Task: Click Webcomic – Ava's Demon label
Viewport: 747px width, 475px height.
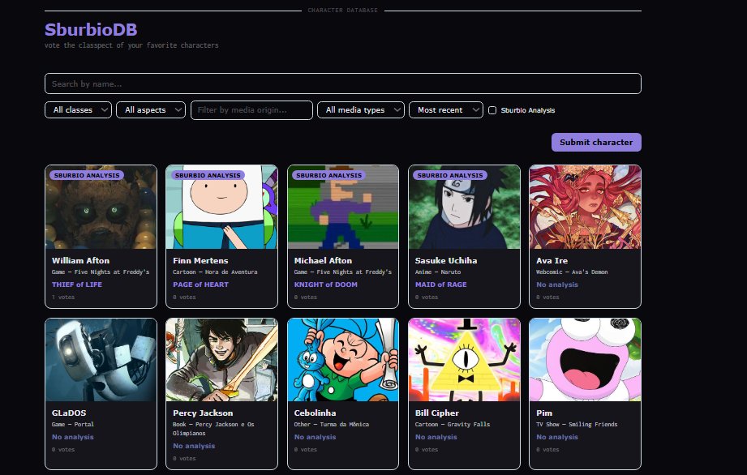Action: coord(572,272)
